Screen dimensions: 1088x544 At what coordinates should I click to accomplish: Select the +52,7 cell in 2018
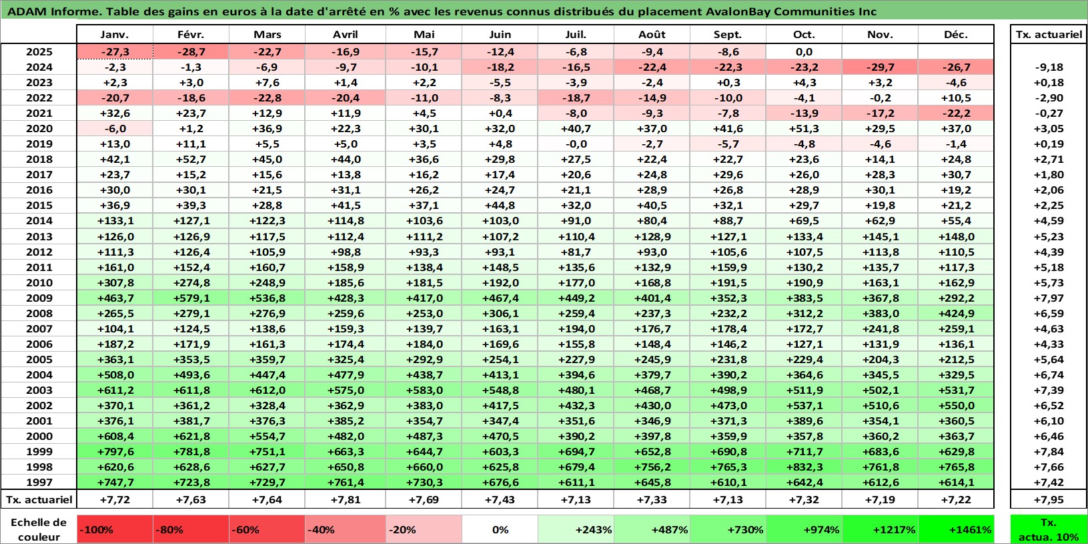tap(191, 160)
